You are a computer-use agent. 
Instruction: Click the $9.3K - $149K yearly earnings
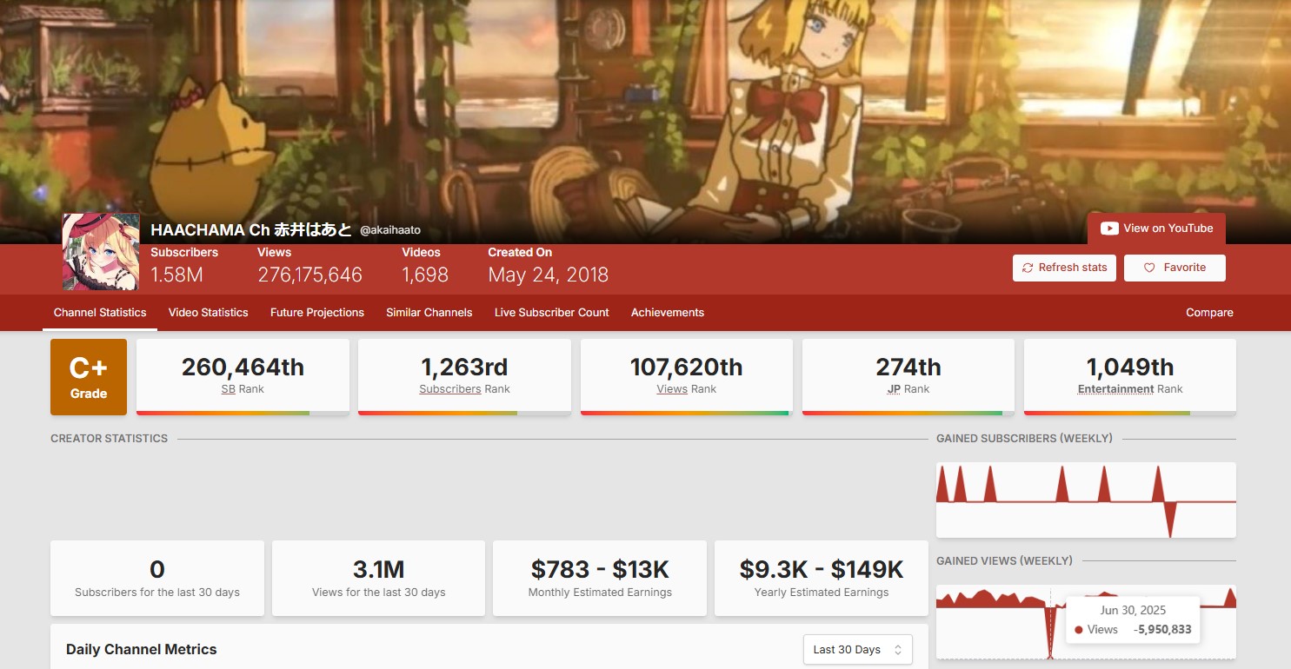click(822, 570)
